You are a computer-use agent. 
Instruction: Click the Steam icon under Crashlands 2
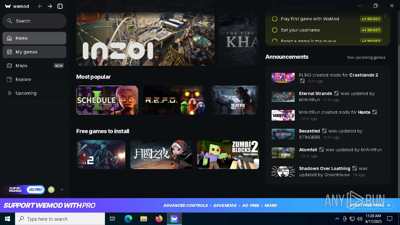coord(302,81)
